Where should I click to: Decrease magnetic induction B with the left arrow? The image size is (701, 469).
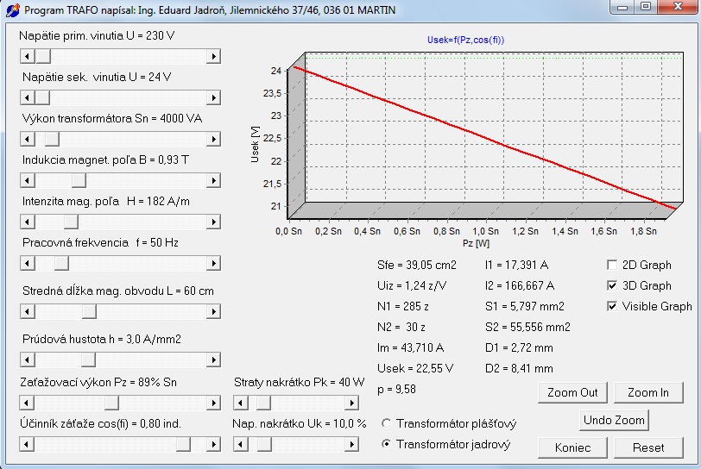click(x=28, y=180)
